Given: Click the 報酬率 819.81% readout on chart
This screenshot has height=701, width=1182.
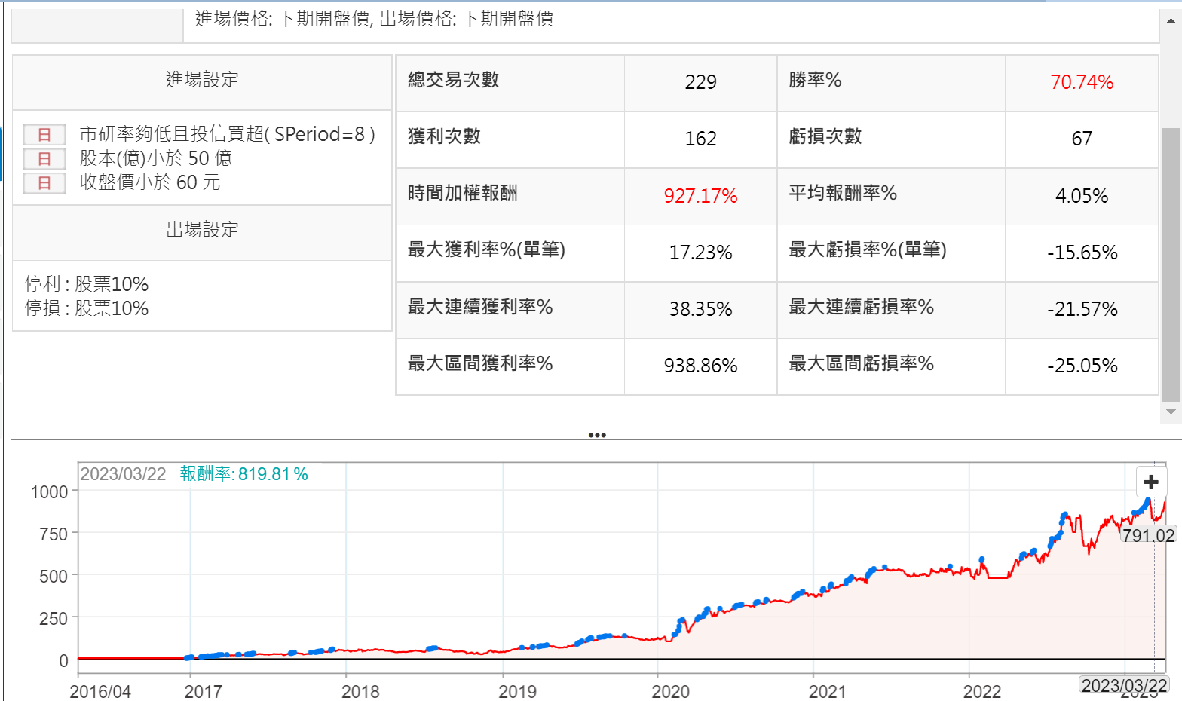Looking at the screenshot, I should 243,474.
